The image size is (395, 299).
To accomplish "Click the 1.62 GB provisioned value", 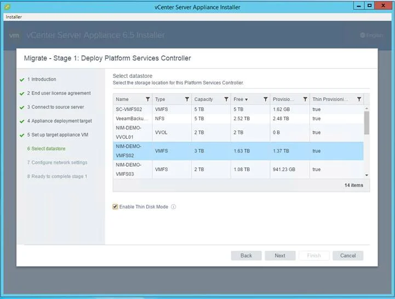I will pos(282,109).
